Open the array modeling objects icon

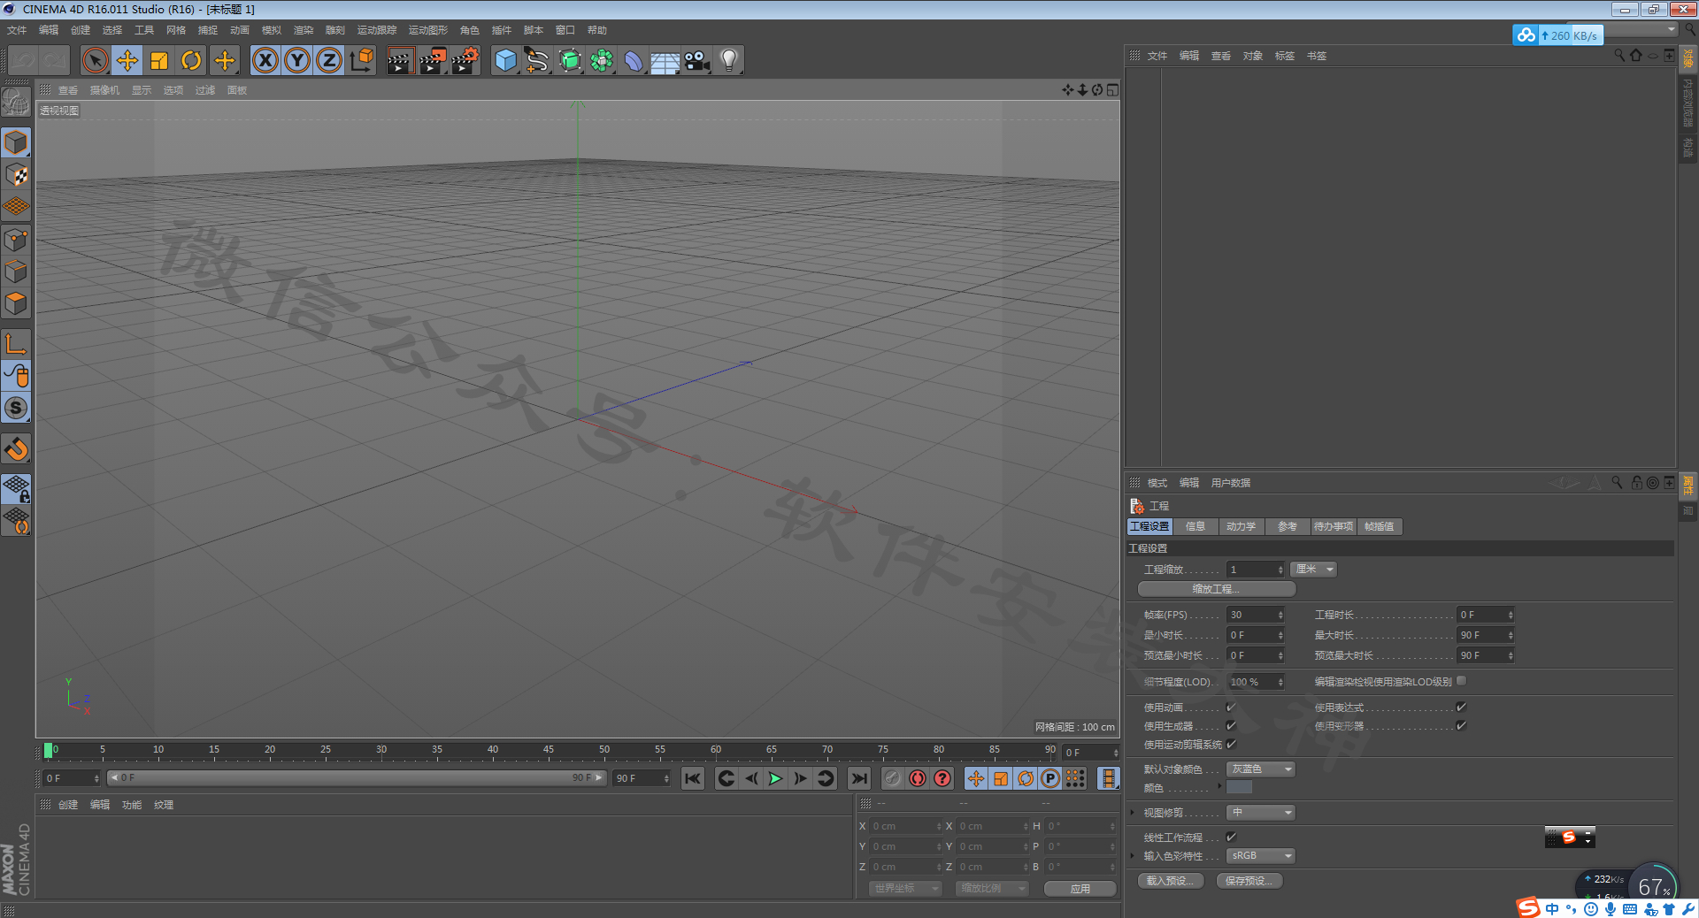pyautogui.click(x=602, y=61)
